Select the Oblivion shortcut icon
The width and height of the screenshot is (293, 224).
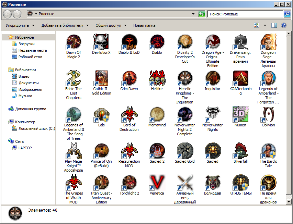pos(268,114)
